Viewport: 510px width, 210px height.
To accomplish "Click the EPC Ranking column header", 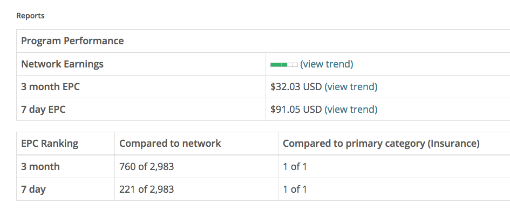I will [x=50, y=144].
